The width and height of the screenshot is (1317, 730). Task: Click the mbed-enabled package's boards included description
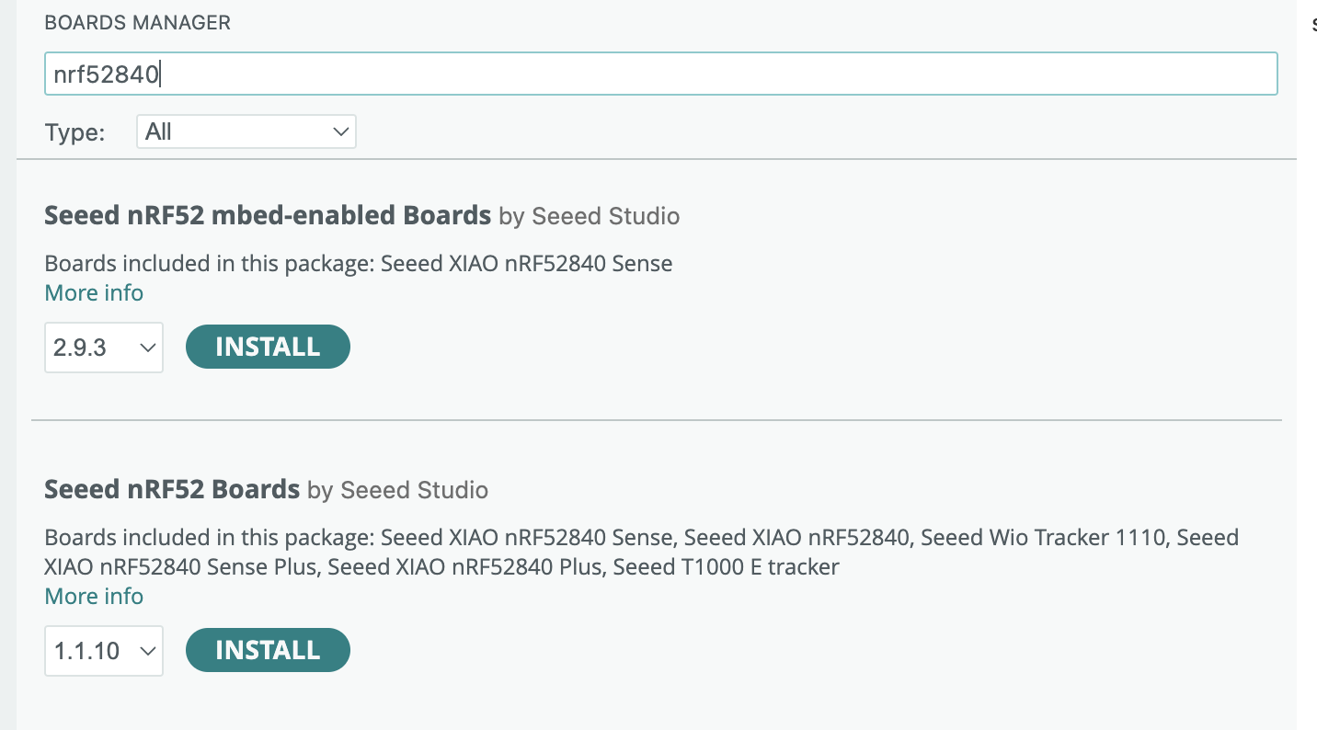click(x=359, y=264)
